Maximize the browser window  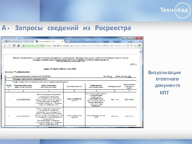click(133, 38)
